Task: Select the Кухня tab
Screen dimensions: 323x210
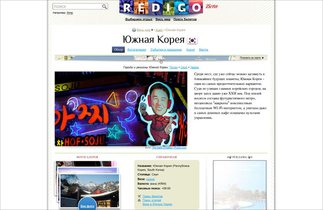Action: 190,50
